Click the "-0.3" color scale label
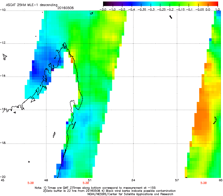223x196 pixels. (151, 10)
